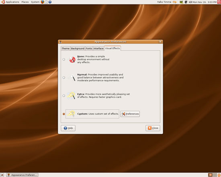Switch to the Background tab

pyautogui.click(x=78, y=48)
